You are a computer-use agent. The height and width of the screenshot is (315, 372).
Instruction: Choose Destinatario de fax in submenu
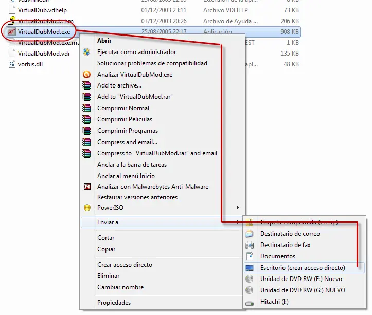(x=286, y=245)
